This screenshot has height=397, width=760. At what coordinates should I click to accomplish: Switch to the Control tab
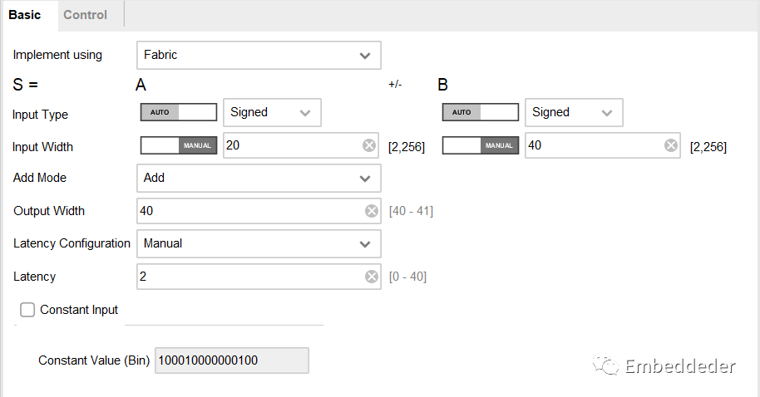(x=85, y=15)
